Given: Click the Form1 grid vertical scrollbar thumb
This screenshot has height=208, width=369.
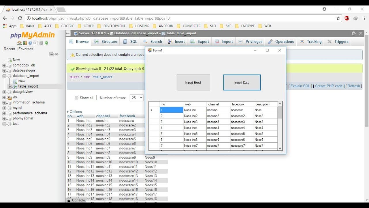Looking at the screenshot, I should 280,112.
